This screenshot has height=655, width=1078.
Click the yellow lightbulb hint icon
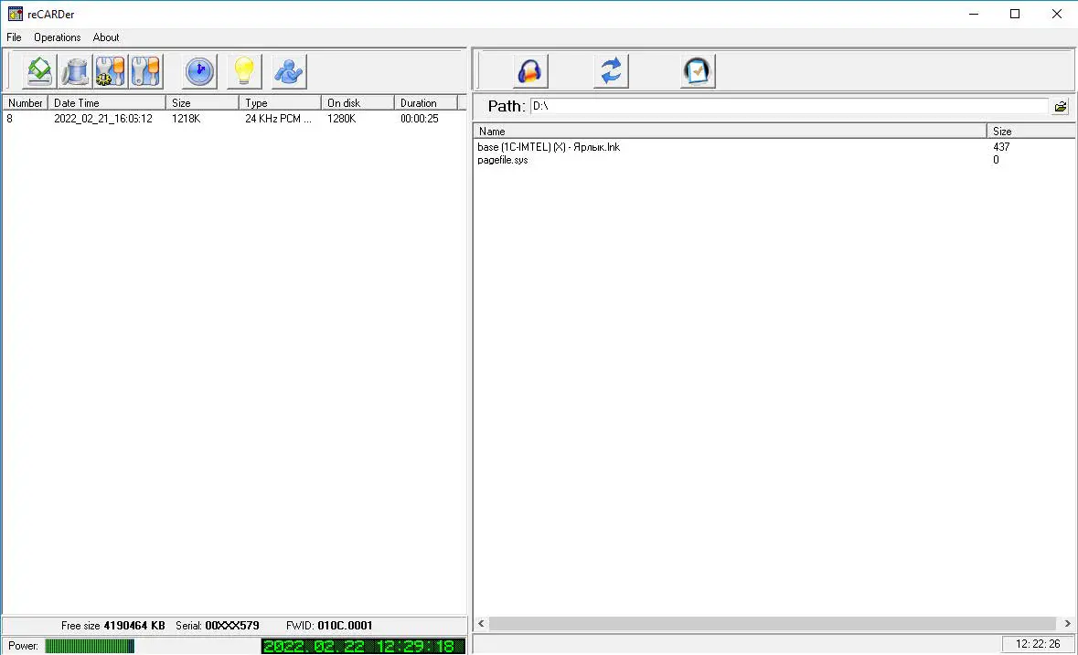click(243, 70)
